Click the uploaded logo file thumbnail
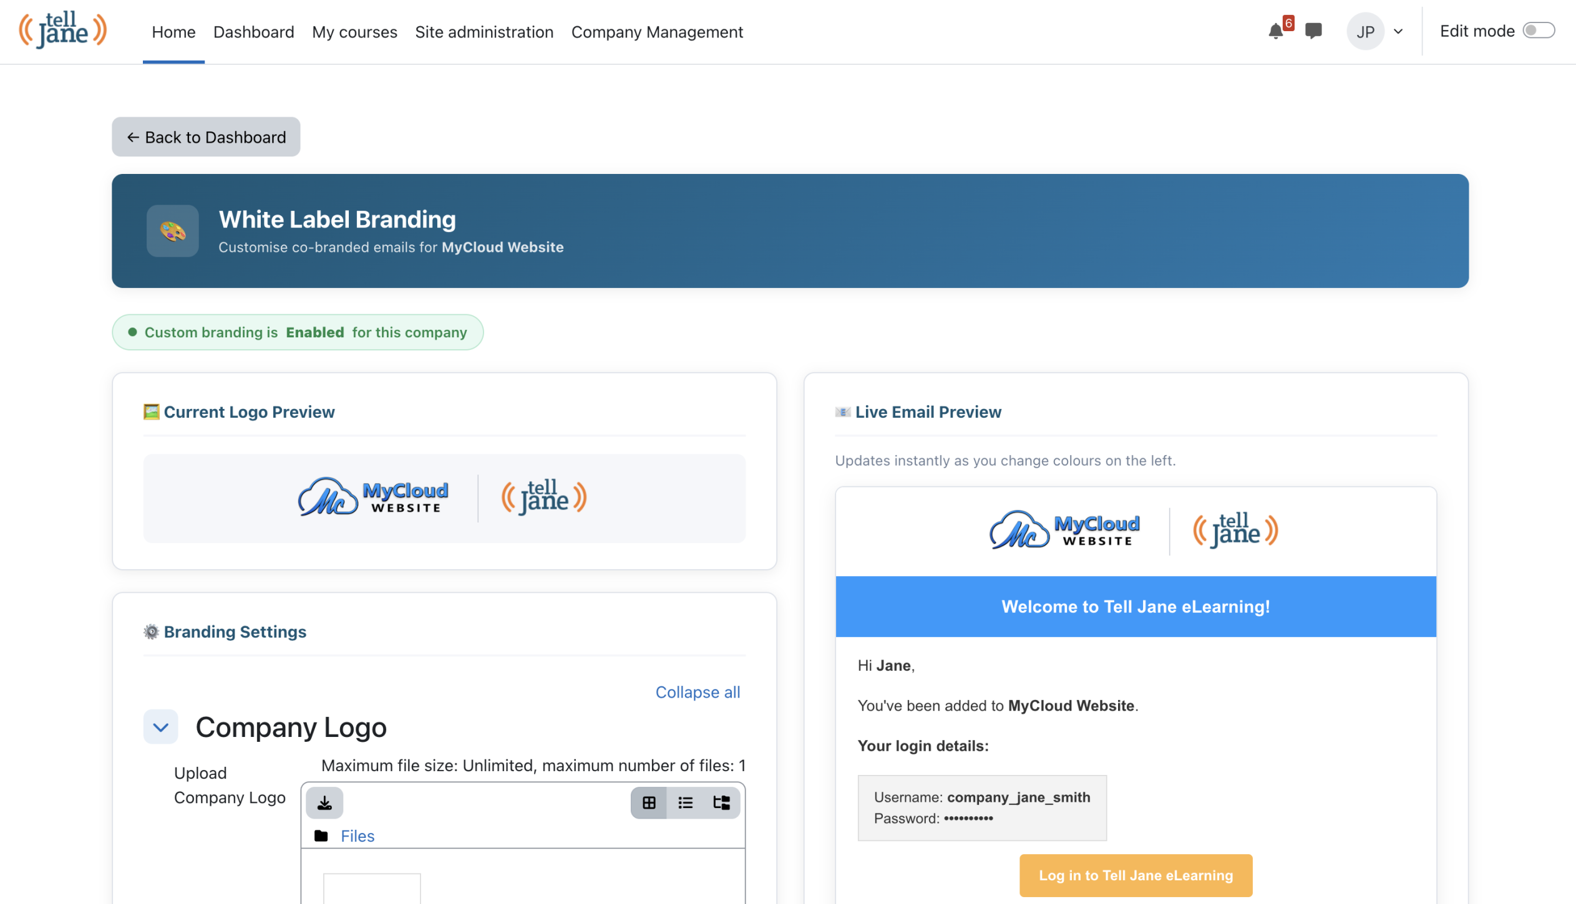This screenshot has height=904, width=1576. pyautogui.click(x=372, y=888)
